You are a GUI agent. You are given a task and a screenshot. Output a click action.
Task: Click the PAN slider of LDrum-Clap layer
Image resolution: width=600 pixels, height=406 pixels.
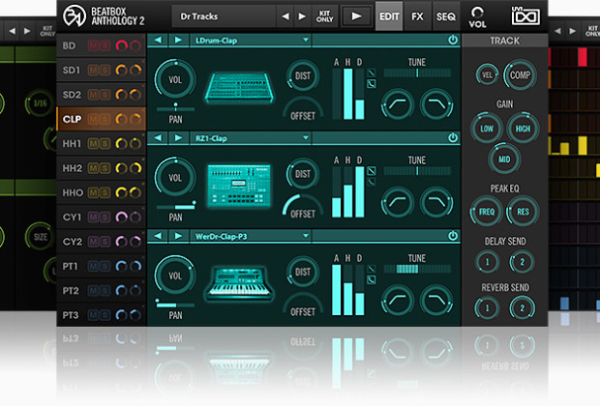(175, 109)
